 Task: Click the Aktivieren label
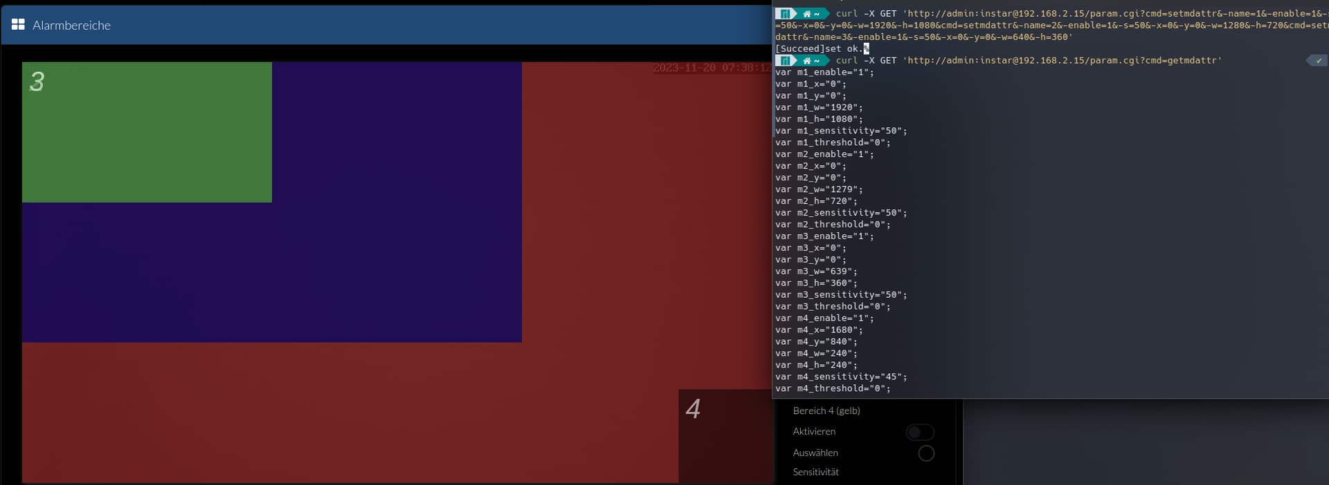tap(814, 431)
